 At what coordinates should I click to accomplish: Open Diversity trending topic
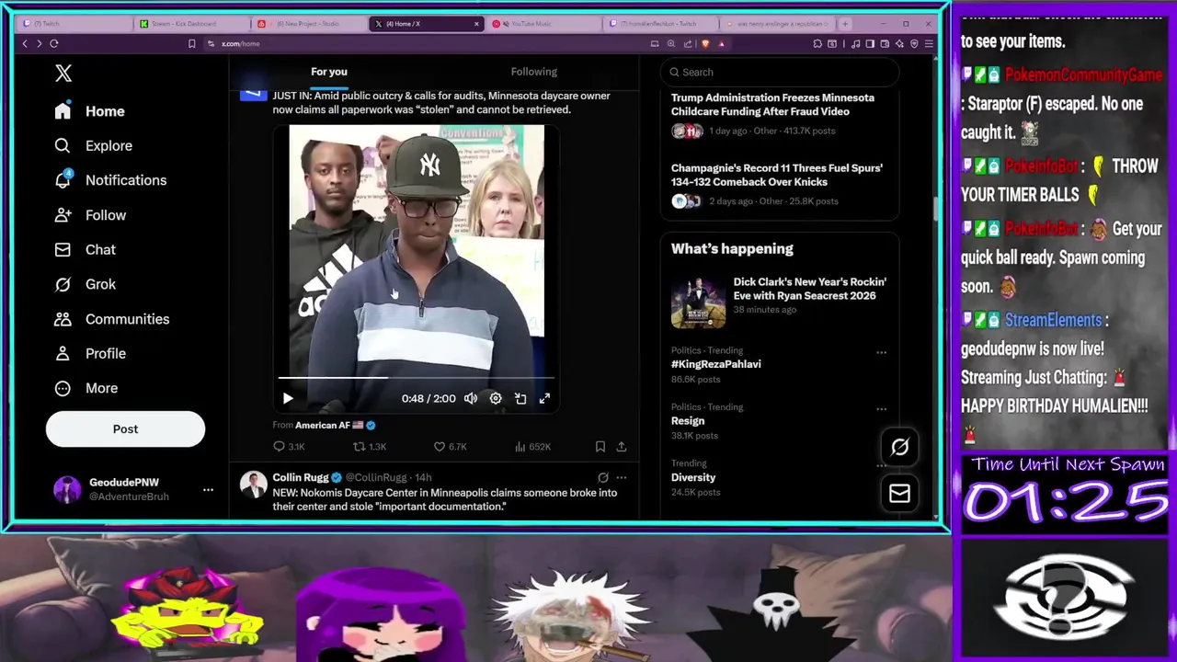(693, 478)
